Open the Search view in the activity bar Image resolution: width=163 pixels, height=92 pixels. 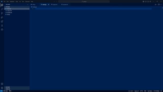pos(2,9)
